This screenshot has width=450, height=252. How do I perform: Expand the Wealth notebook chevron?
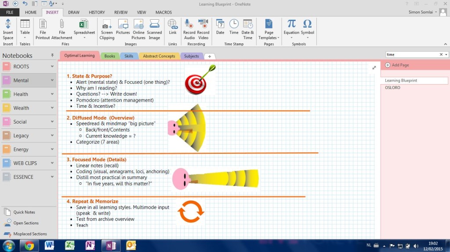tap(52, 108)
